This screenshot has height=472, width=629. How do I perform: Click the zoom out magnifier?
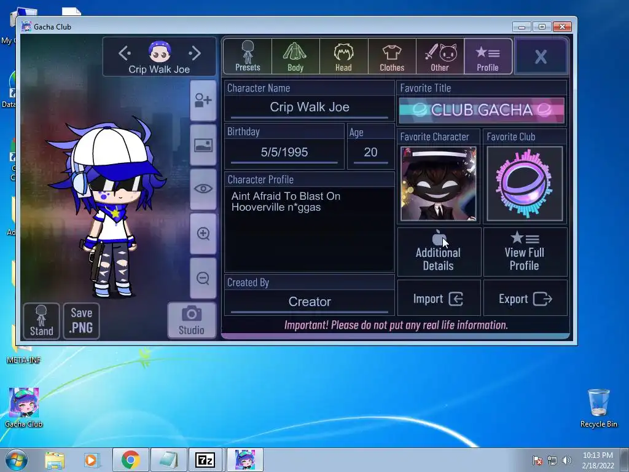point(203,278)
